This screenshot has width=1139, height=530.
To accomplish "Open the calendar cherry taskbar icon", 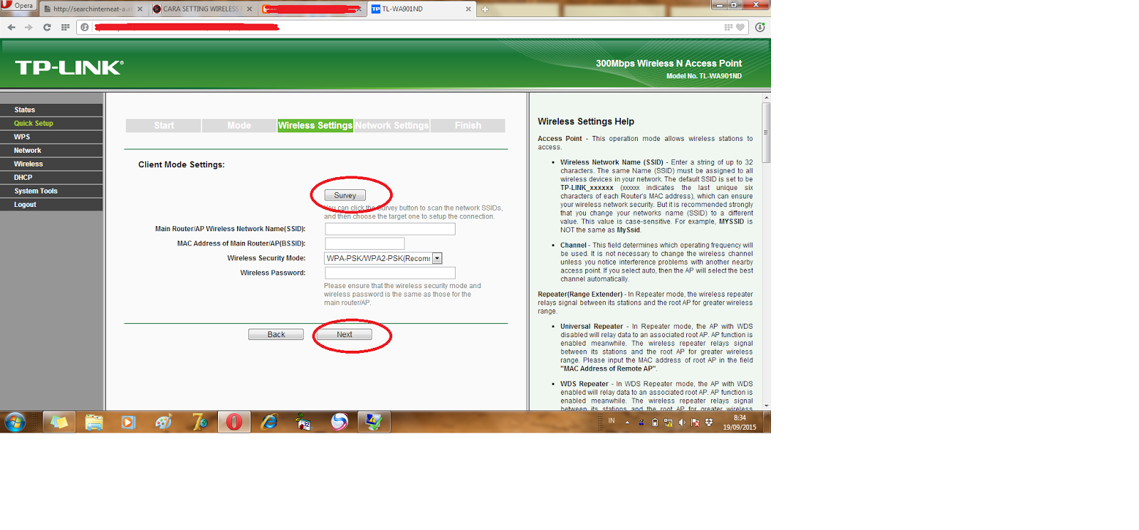I will point(304,422).
